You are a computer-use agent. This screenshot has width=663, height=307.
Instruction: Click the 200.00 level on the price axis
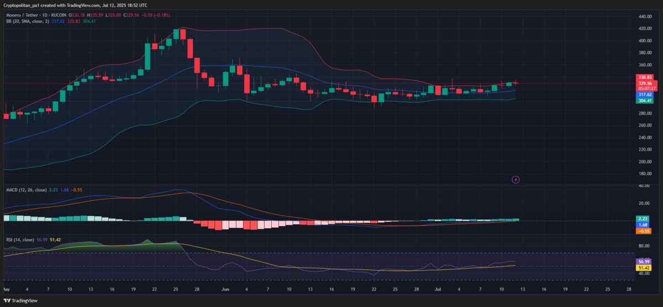[x=645, y=162]
